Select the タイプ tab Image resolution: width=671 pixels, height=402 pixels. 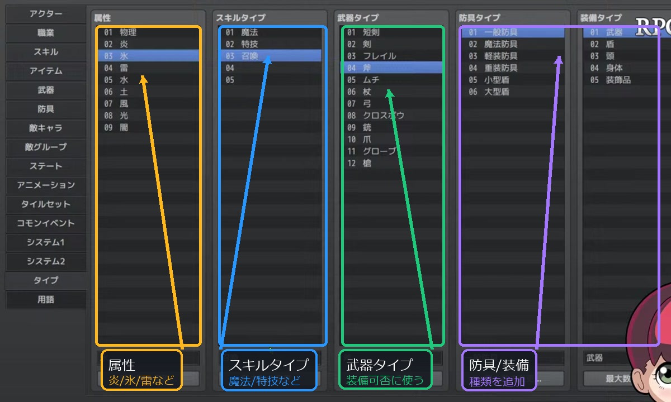click(46, 280)
